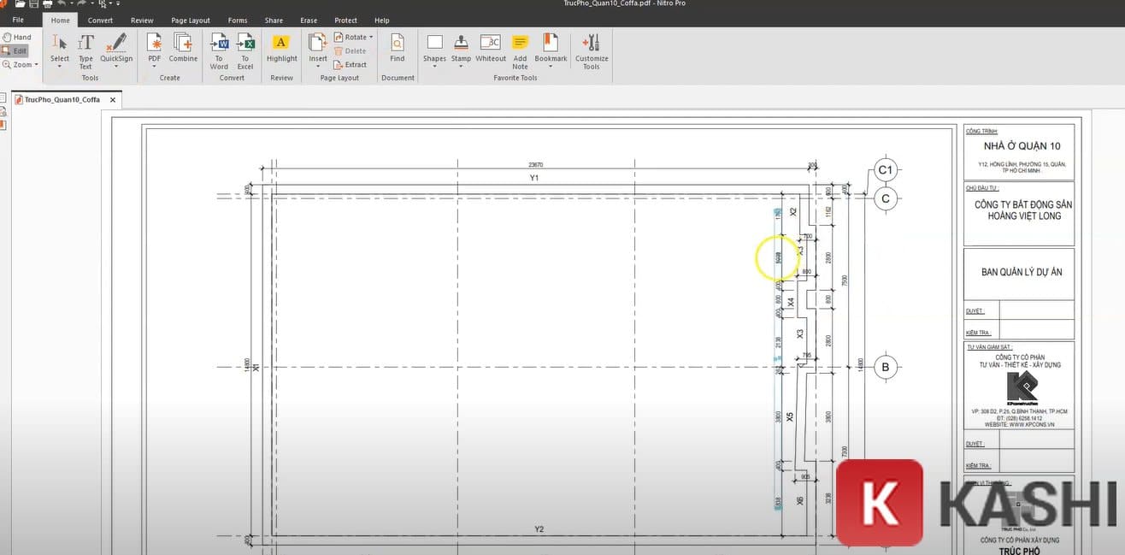Open the File menu
The image size is (1125, 555).
point(18,21)
